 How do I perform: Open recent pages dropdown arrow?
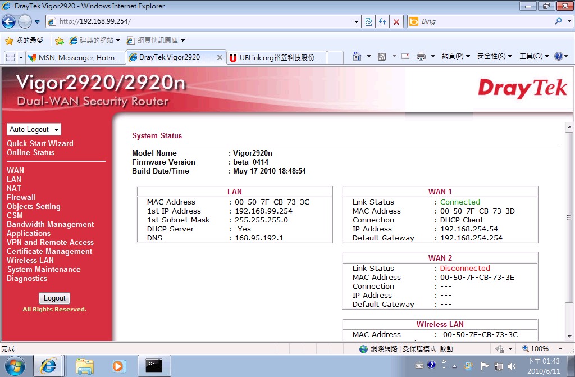pyautogui.click(x=38, y=22)
